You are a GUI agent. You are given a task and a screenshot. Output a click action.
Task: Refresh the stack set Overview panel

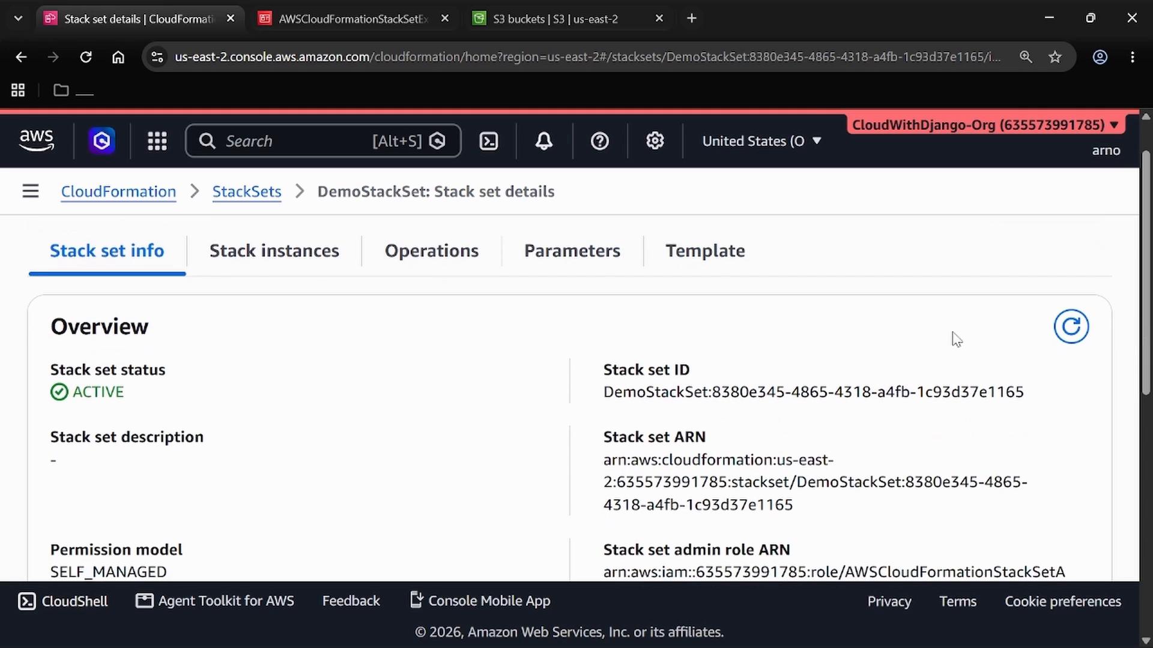1071,326
